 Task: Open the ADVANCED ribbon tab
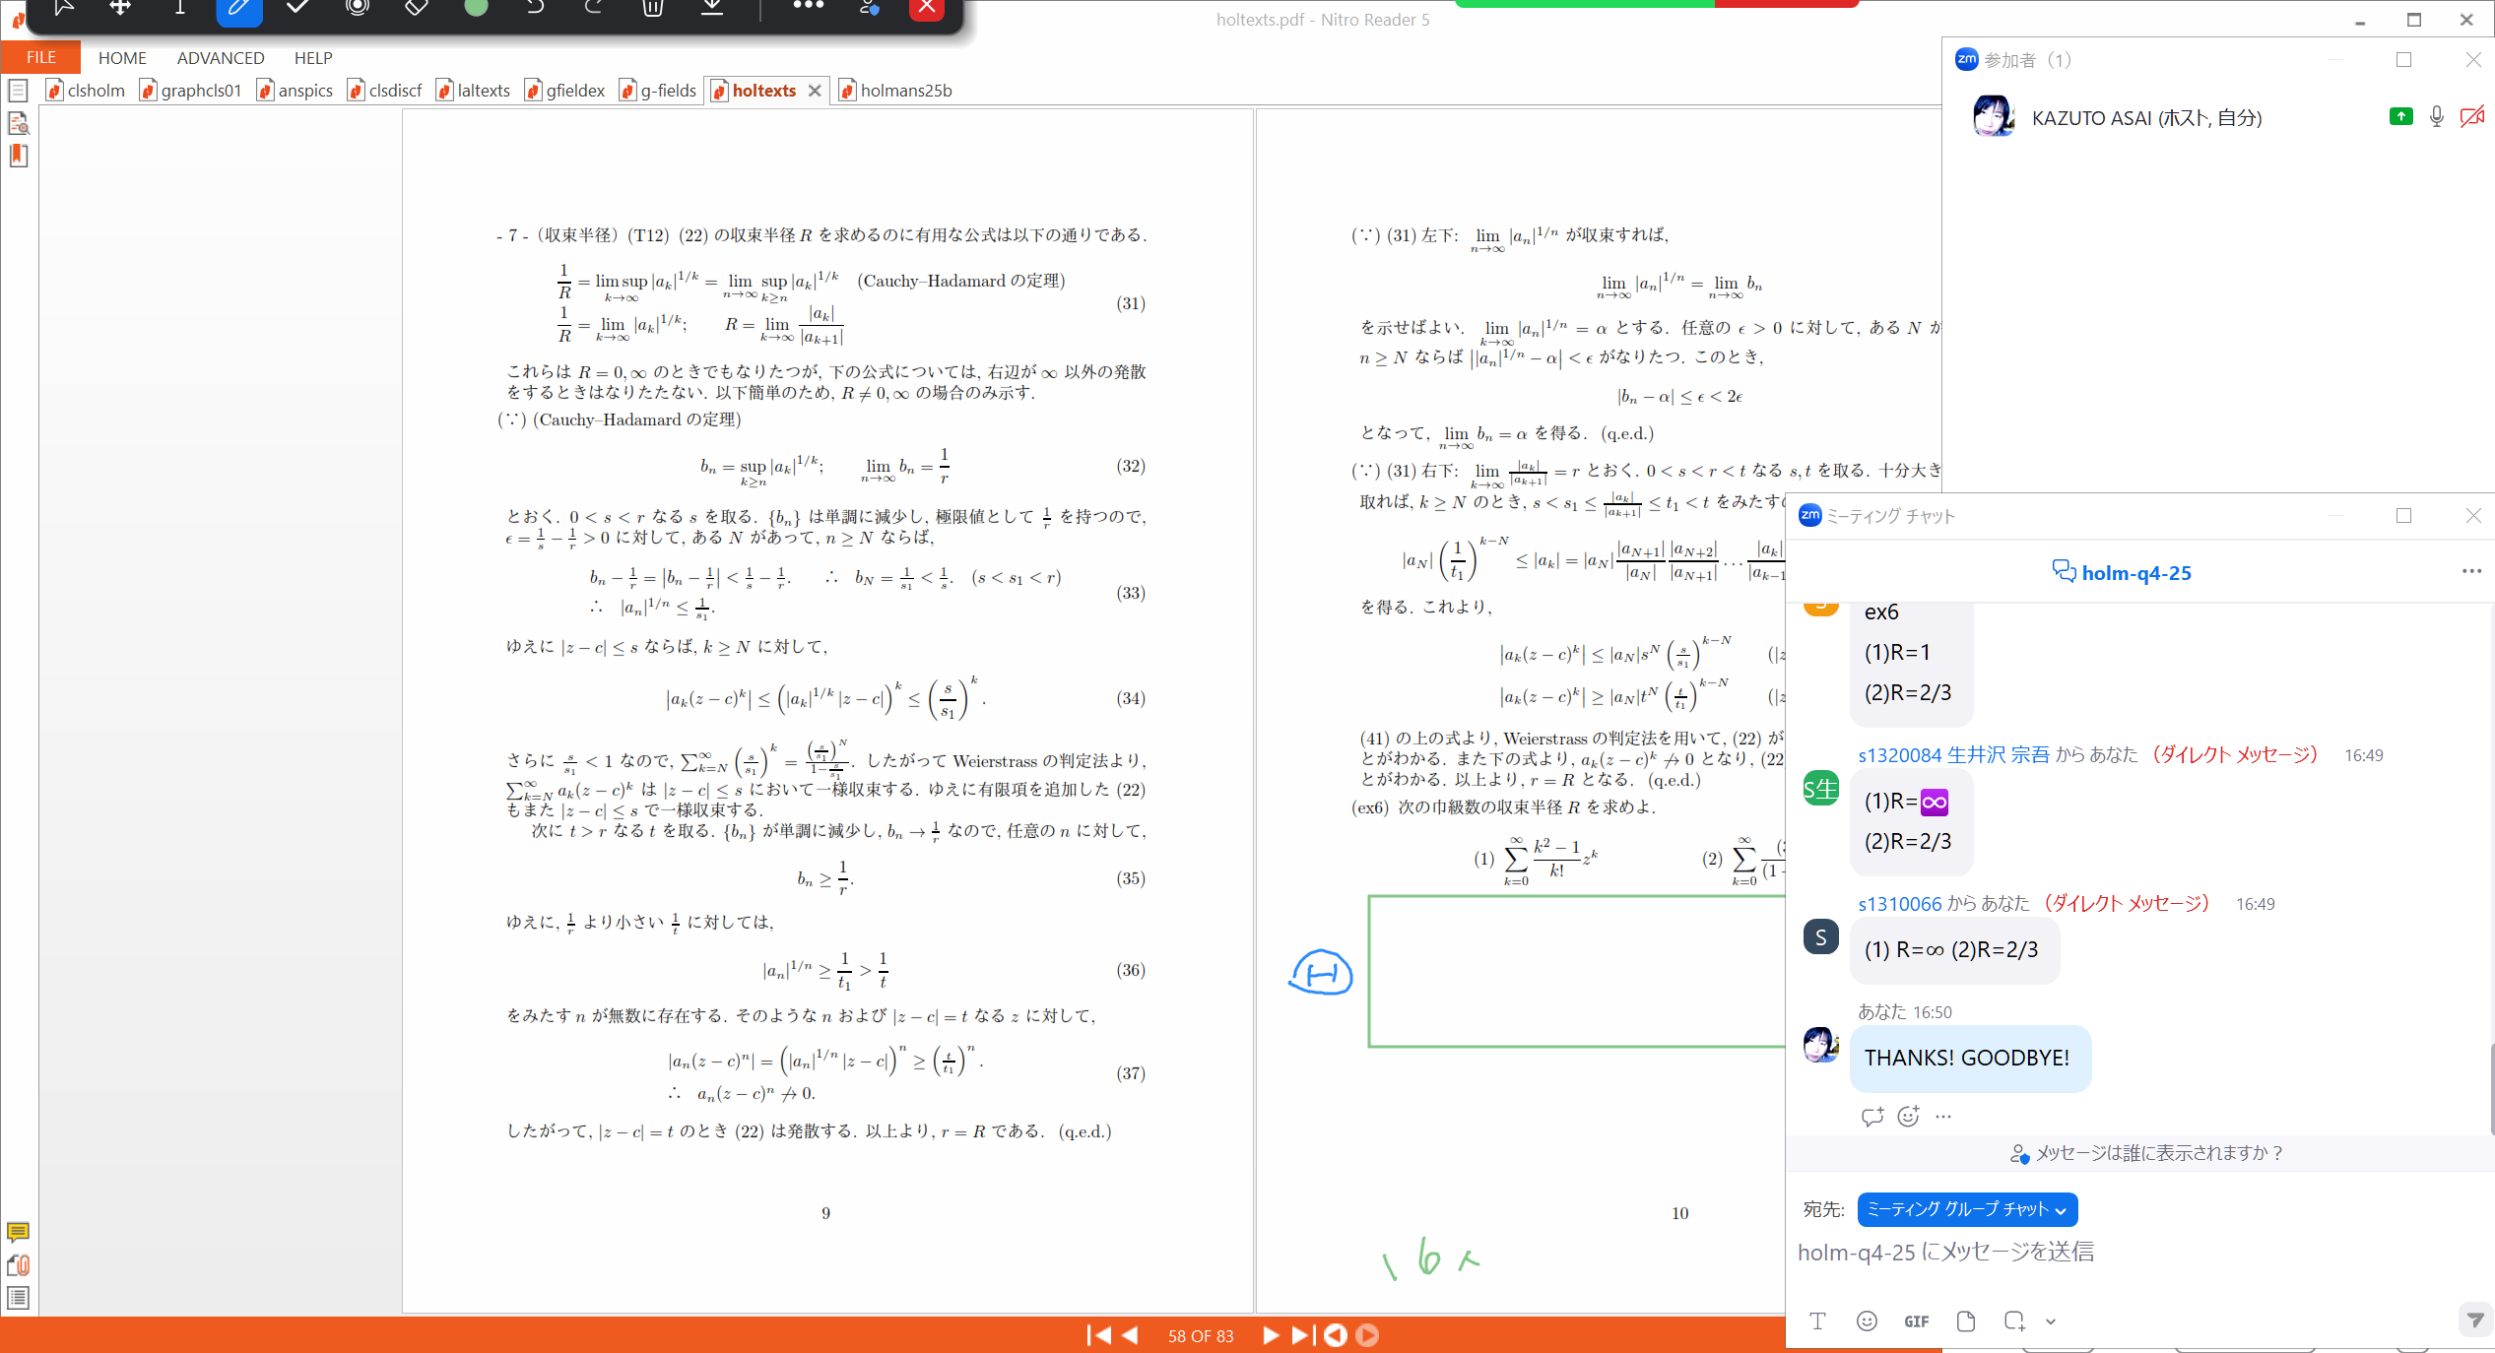tap(221, 58)
